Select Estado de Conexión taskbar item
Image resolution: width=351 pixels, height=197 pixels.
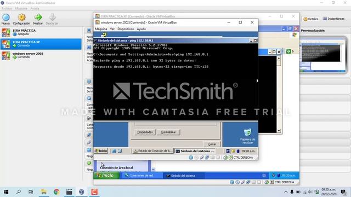(153, 151)
